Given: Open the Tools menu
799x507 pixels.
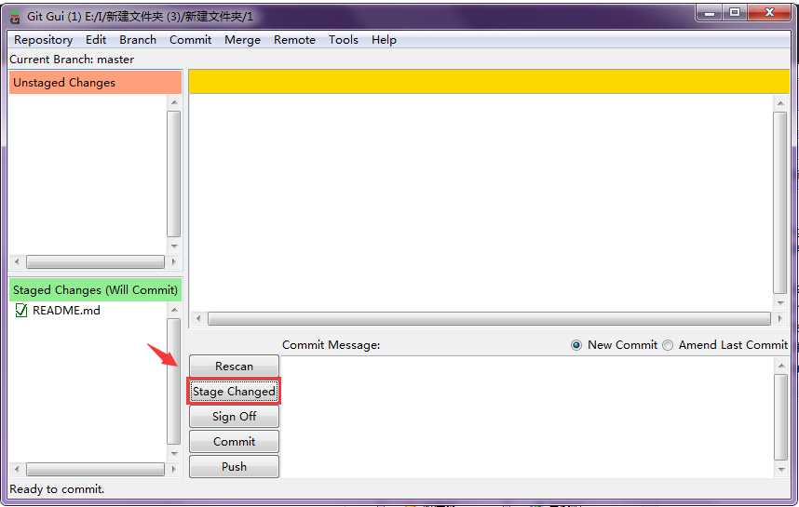Looking at the screenshot, I should (344, 40).
